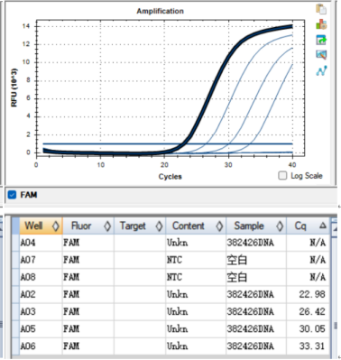Click the sort diamond in Content header

(219, 226)
